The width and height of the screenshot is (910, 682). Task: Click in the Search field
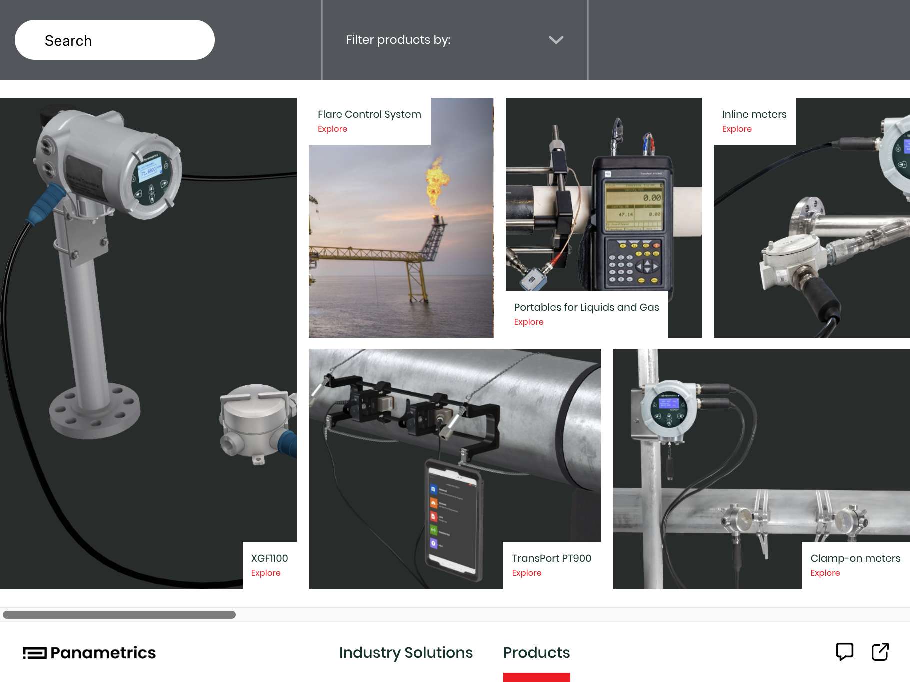pos(115,40)
